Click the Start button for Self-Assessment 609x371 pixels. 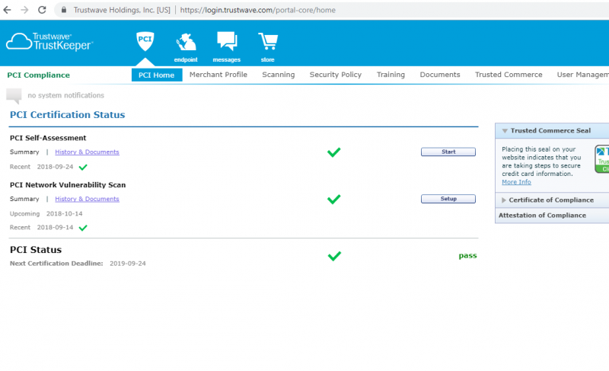(448, 152)
